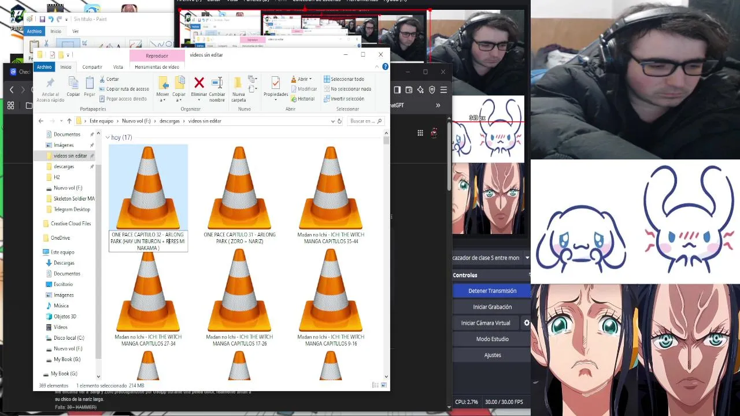740x416 pixels.
Task: Click the red Eliminar X icon
Action: [x=199, y=83]
